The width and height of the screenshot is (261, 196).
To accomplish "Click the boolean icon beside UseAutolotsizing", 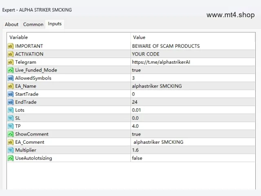I will [x=11, y=158].
